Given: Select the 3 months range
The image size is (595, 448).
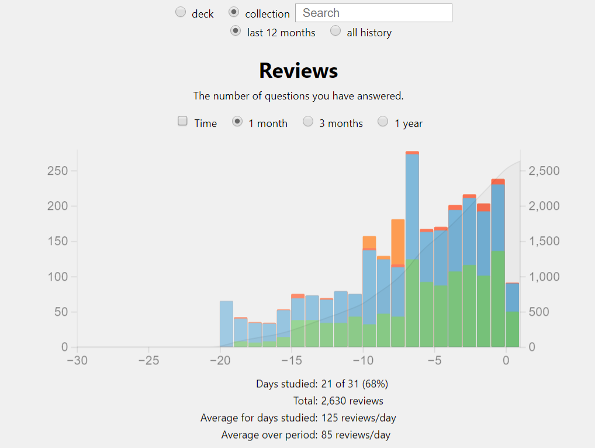Looking at the screenshot, I should click(x=308, y=122).
